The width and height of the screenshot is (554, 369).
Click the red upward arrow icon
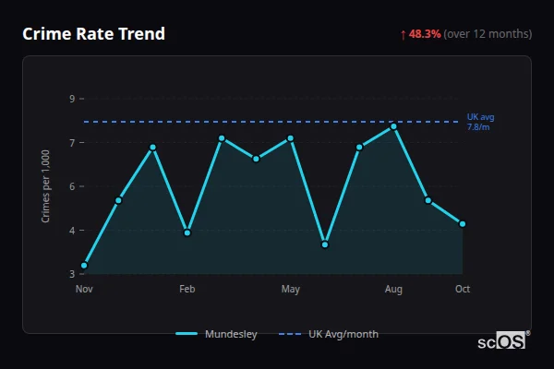(x=403, y=35)
